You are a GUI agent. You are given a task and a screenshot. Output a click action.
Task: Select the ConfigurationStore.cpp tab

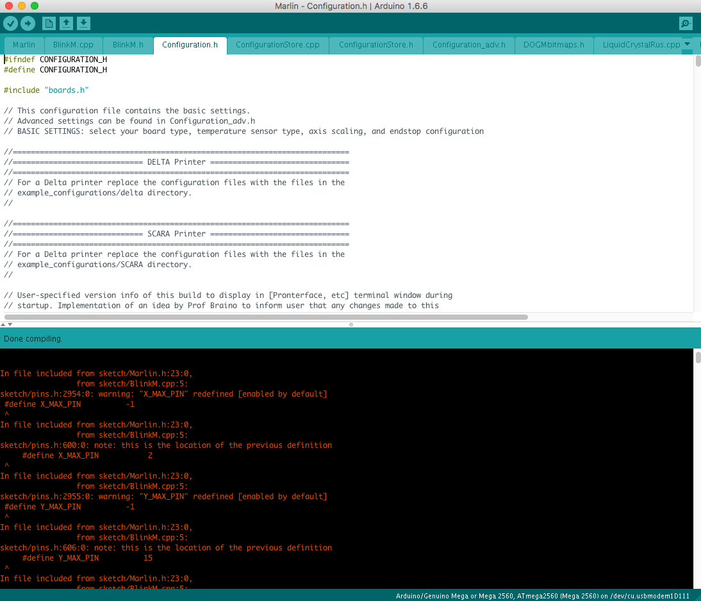pos(277,45)
